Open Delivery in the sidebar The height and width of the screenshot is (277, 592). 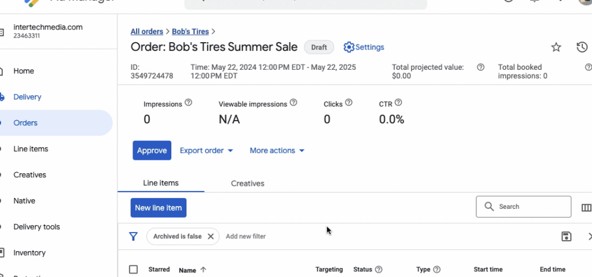pos(27,97)
